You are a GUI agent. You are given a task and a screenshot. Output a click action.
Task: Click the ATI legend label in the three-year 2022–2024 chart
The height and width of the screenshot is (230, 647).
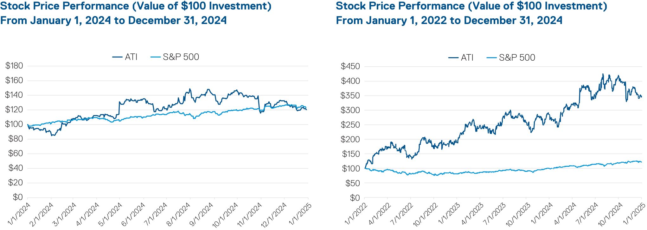click(x=467, y=58)
